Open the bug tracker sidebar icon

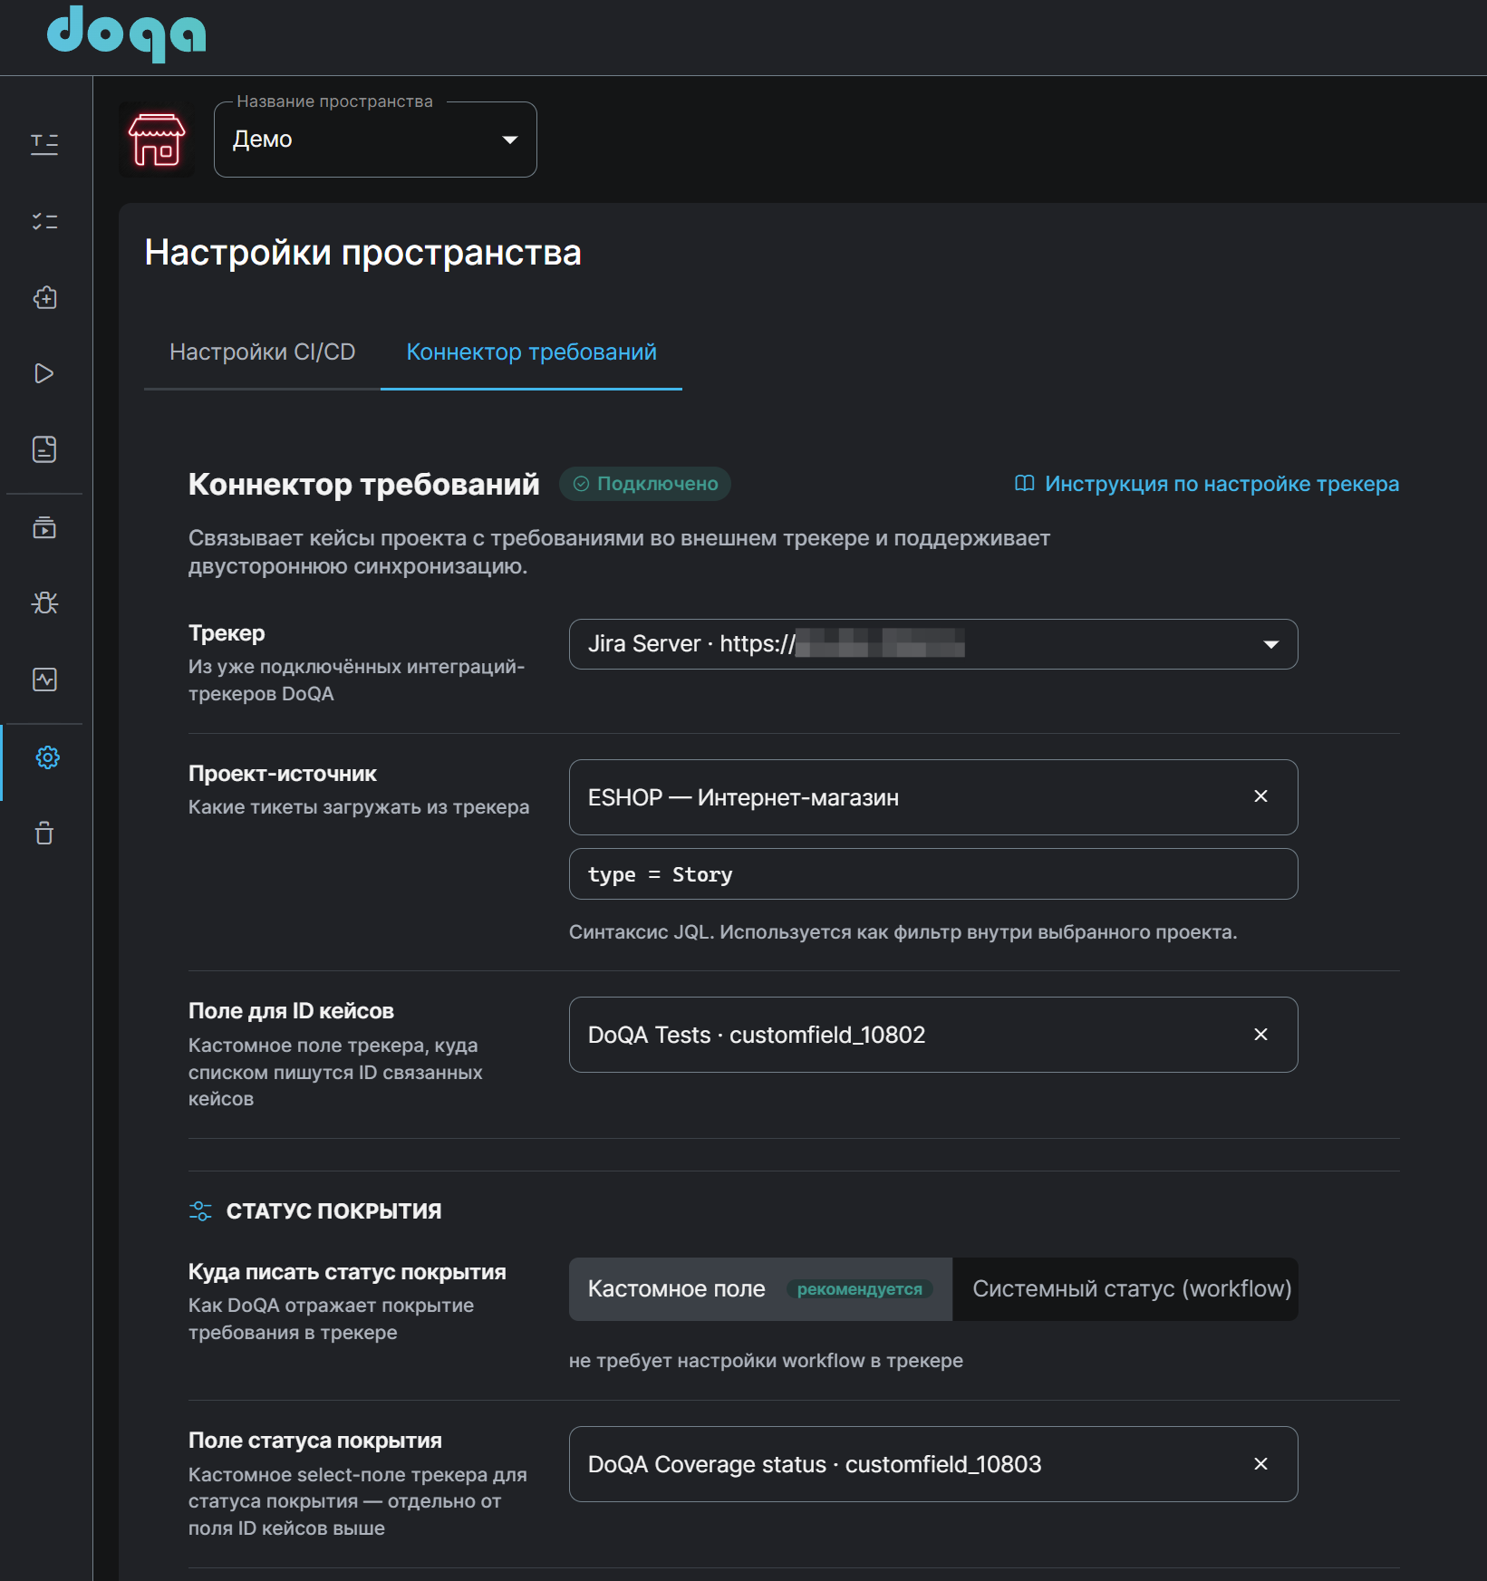44,603
